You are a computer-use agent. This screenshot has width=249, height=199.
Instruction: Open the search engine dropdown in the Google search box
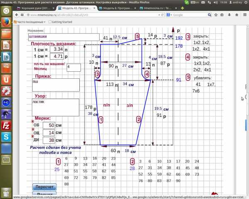coord(170,15)
